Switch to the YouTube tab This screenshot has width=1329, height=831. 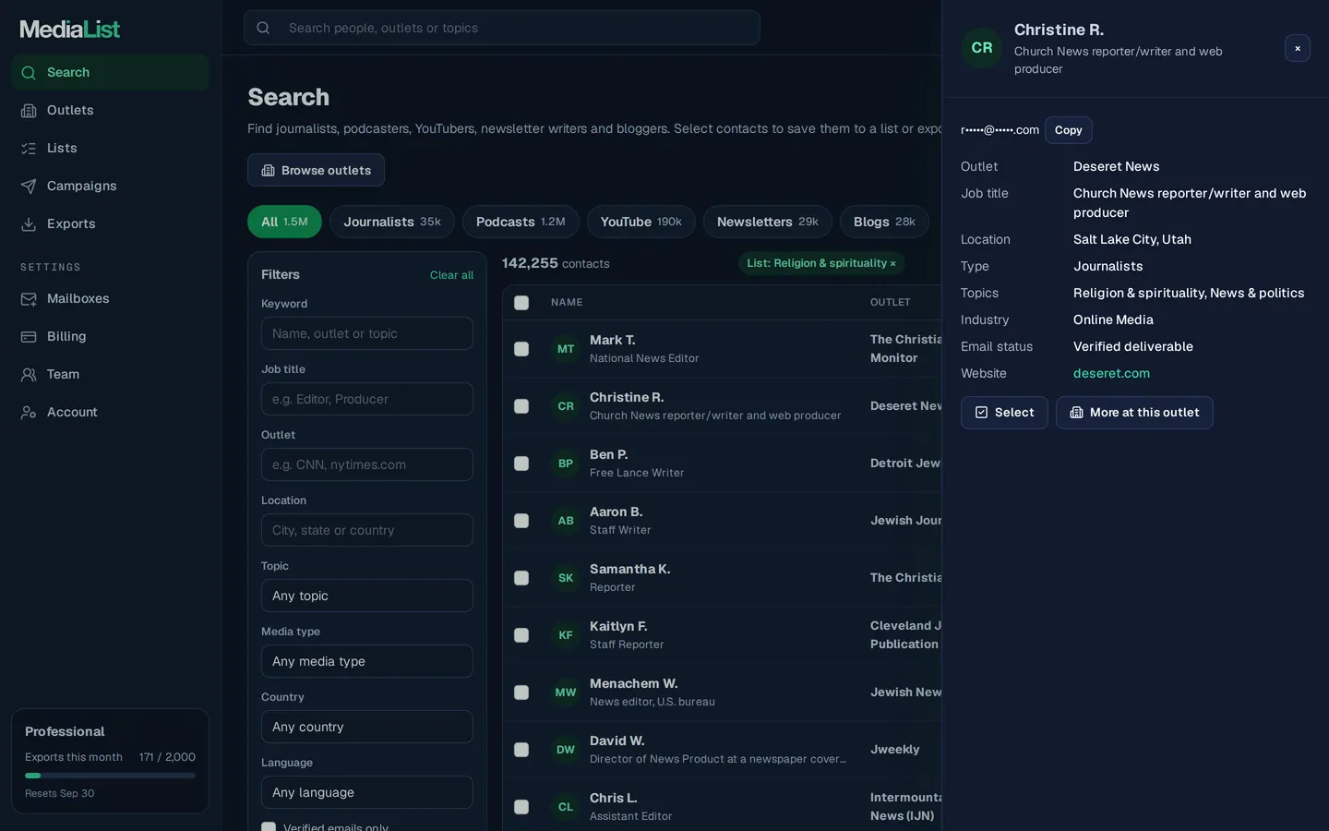[x=641, y=222]
